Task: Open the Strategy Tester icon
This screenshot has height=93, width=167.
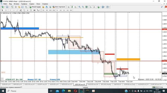Action: [x=26, y=7]
